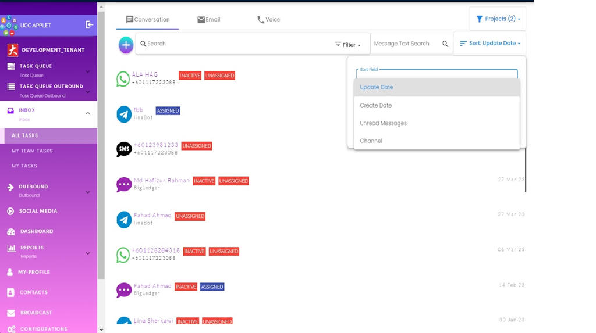Click the purple plus new conversation button
The image size is (596, 333).
point(126,45)
